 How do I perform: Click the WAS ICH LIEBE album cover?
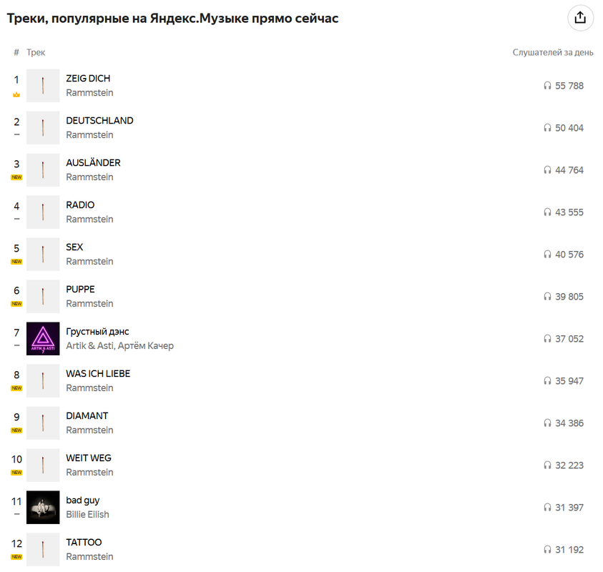click(43, 381)
